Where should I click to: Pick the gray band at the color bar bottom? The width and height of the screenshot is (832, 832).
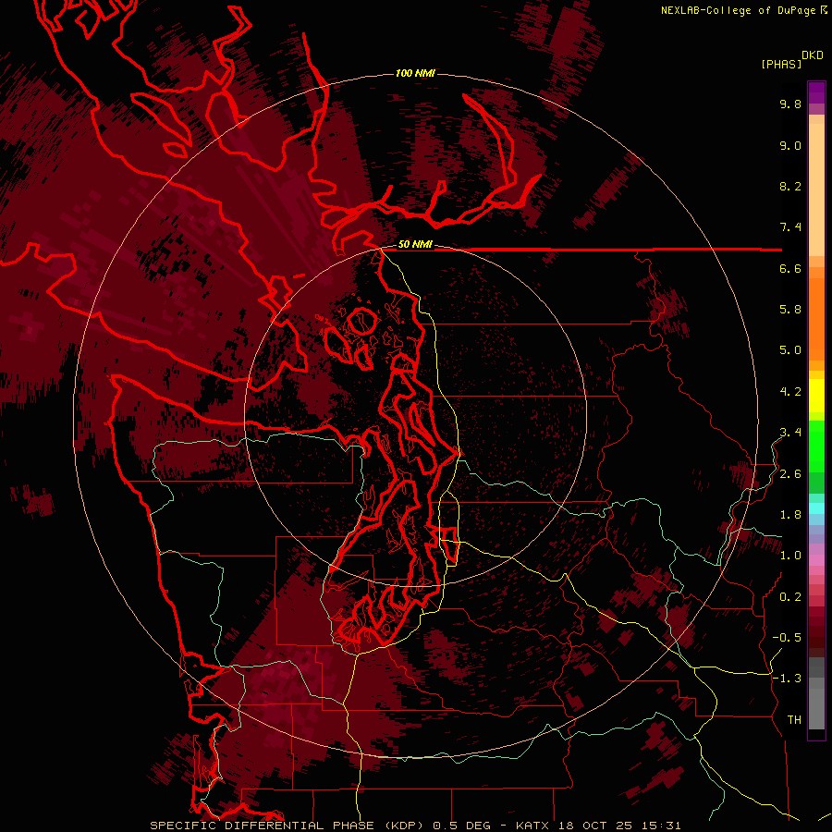(x=816, y=695)
